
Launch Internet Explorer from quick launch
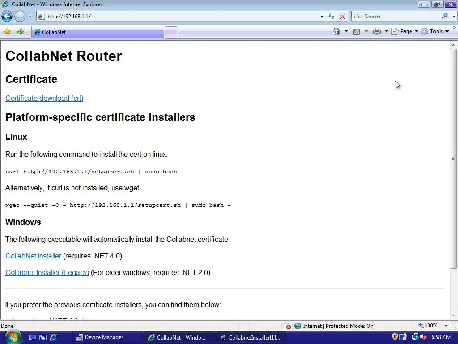click(x=54, y=337)
